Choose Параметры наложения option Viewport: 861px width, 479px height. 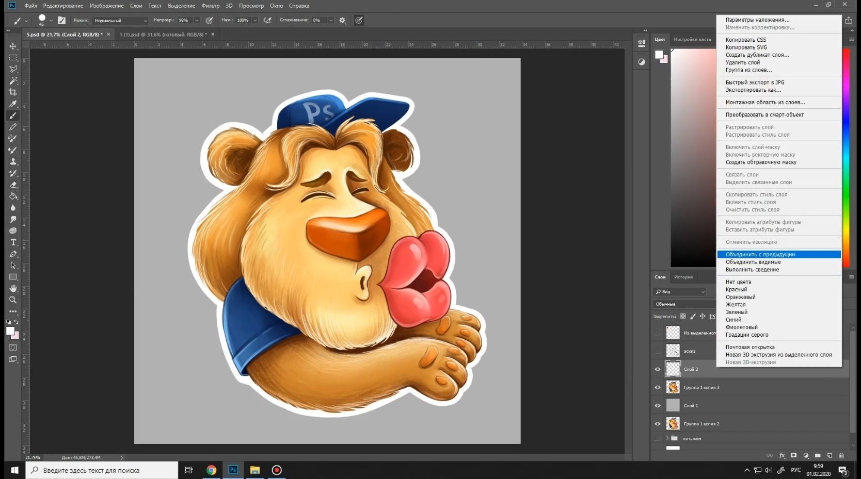click(x=757, y=20)
